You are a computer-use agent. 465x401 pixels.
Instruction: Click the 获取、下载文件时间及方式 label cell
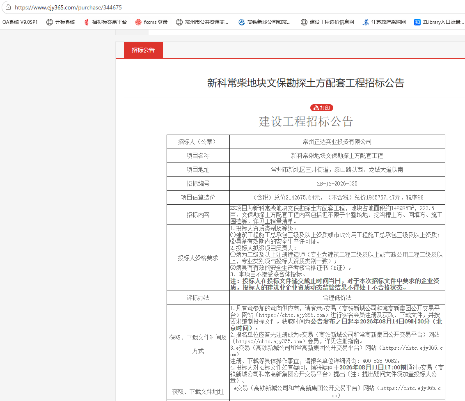pyautogui.click(x=198, y=344)
